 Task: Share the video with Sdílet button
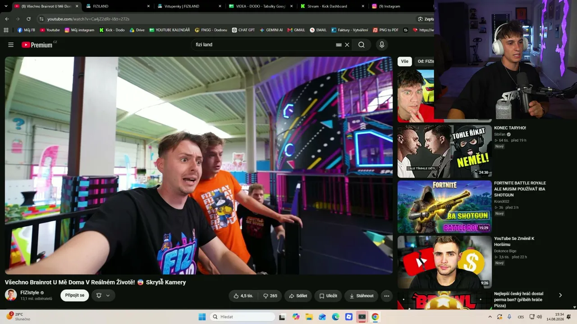point(298,296)
